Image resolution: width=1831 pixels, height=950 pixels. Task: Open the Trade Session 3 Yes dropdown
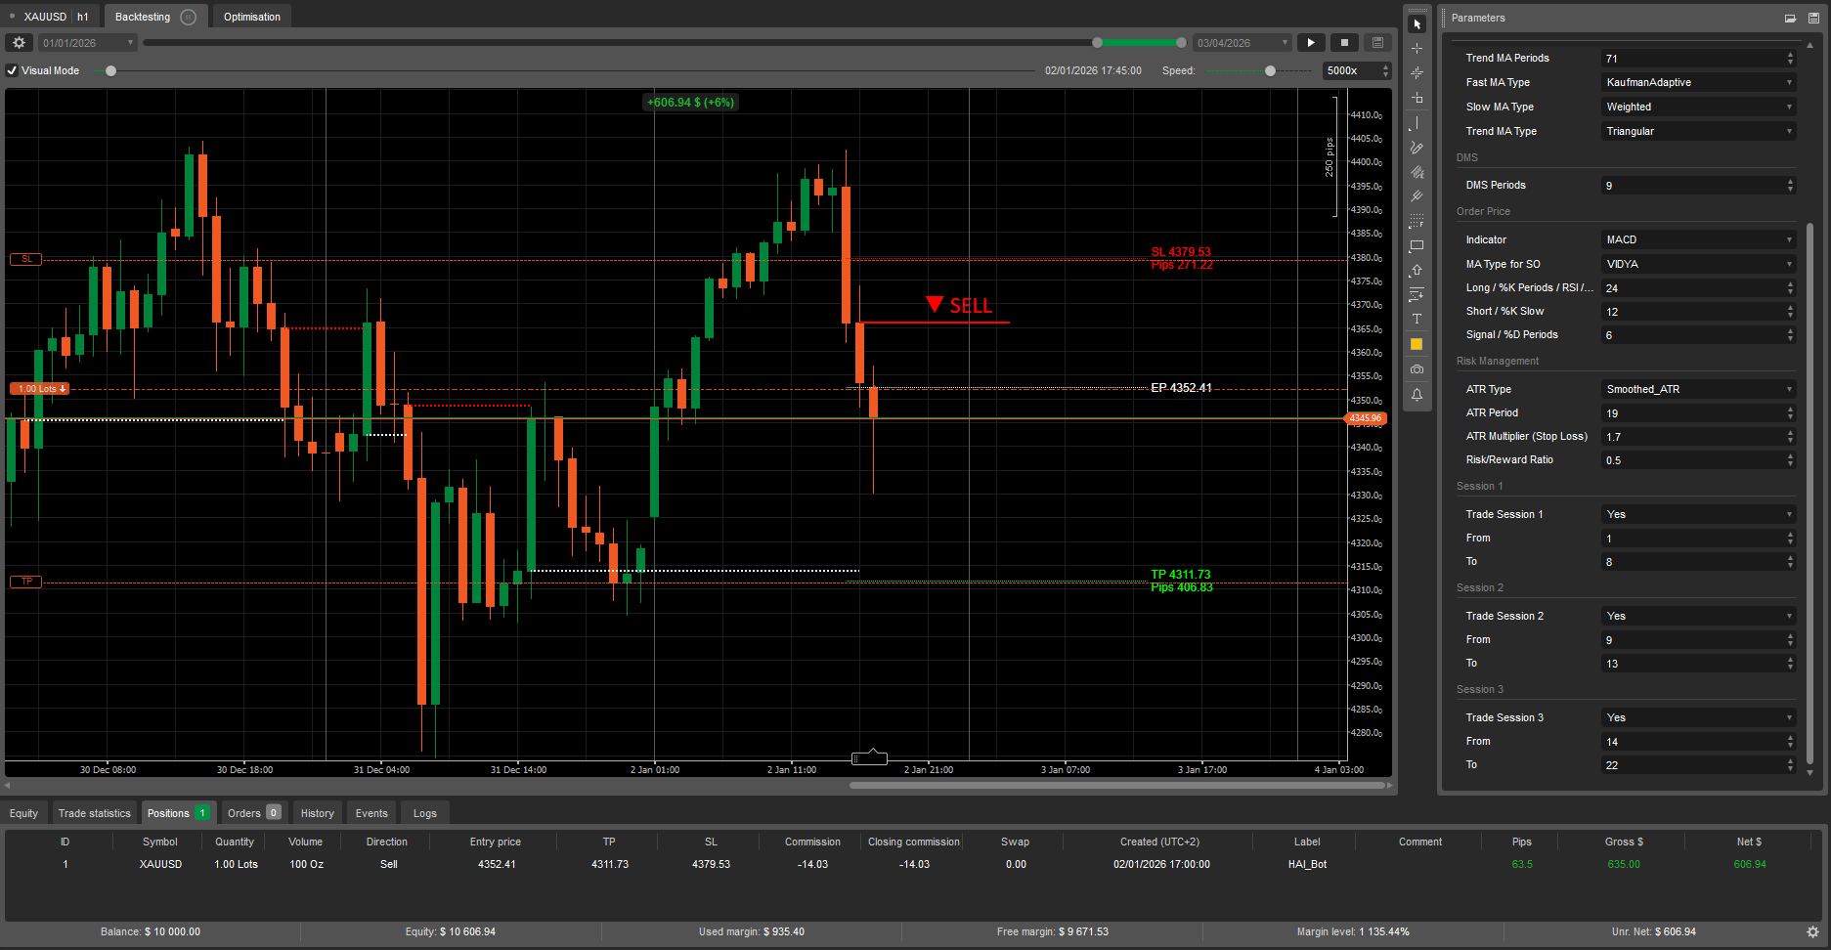click(1697, 717)
